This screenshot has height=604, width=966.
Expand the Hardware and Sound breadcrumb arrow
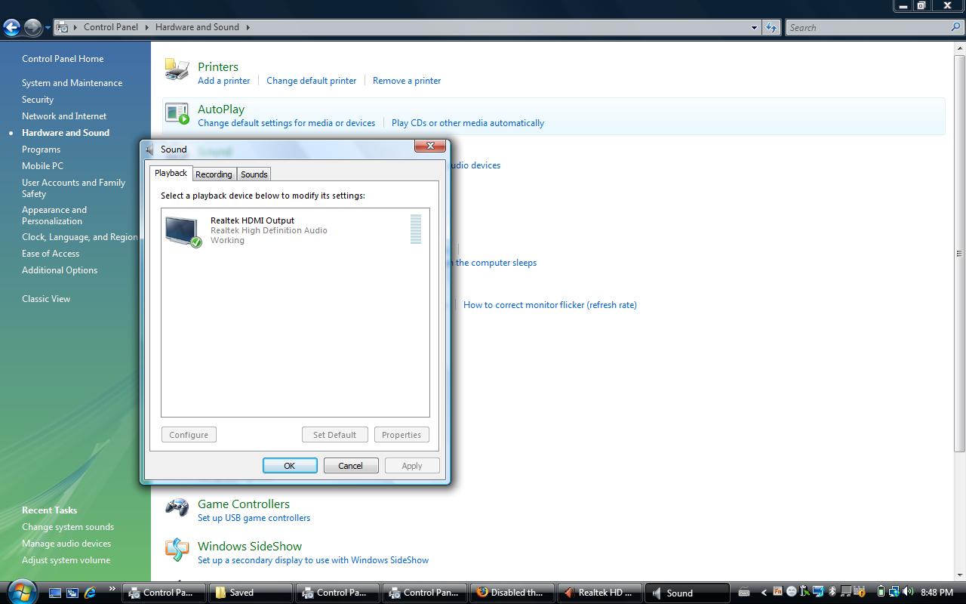click(248, 27)
